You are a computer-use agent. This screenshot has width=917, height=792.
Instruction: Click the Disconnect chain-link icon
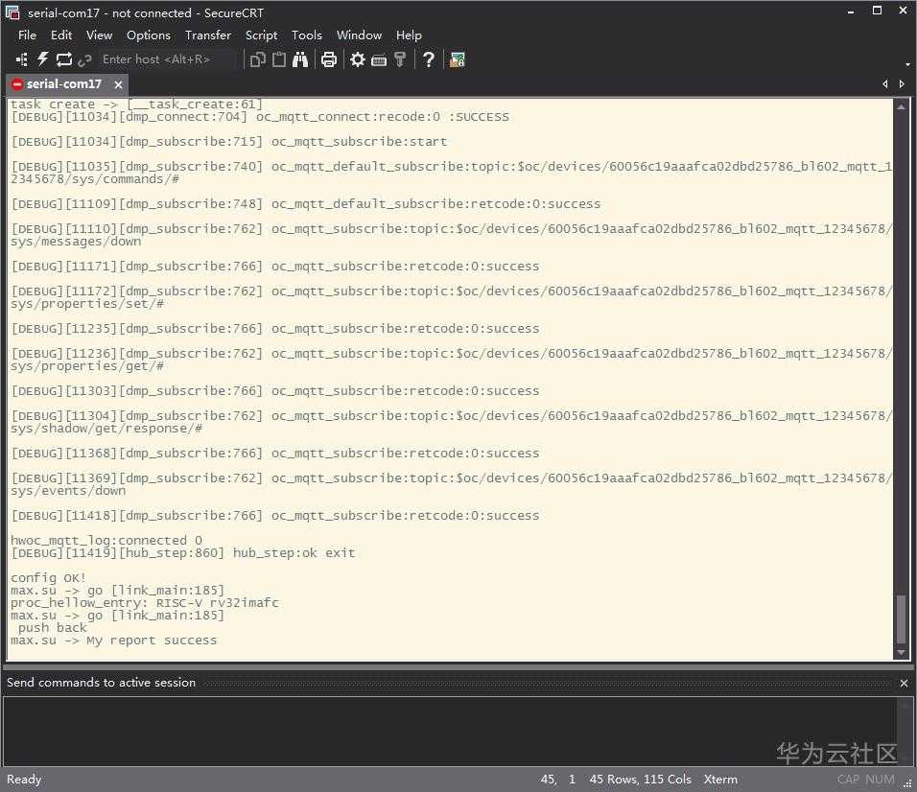[x=84, y=59]
